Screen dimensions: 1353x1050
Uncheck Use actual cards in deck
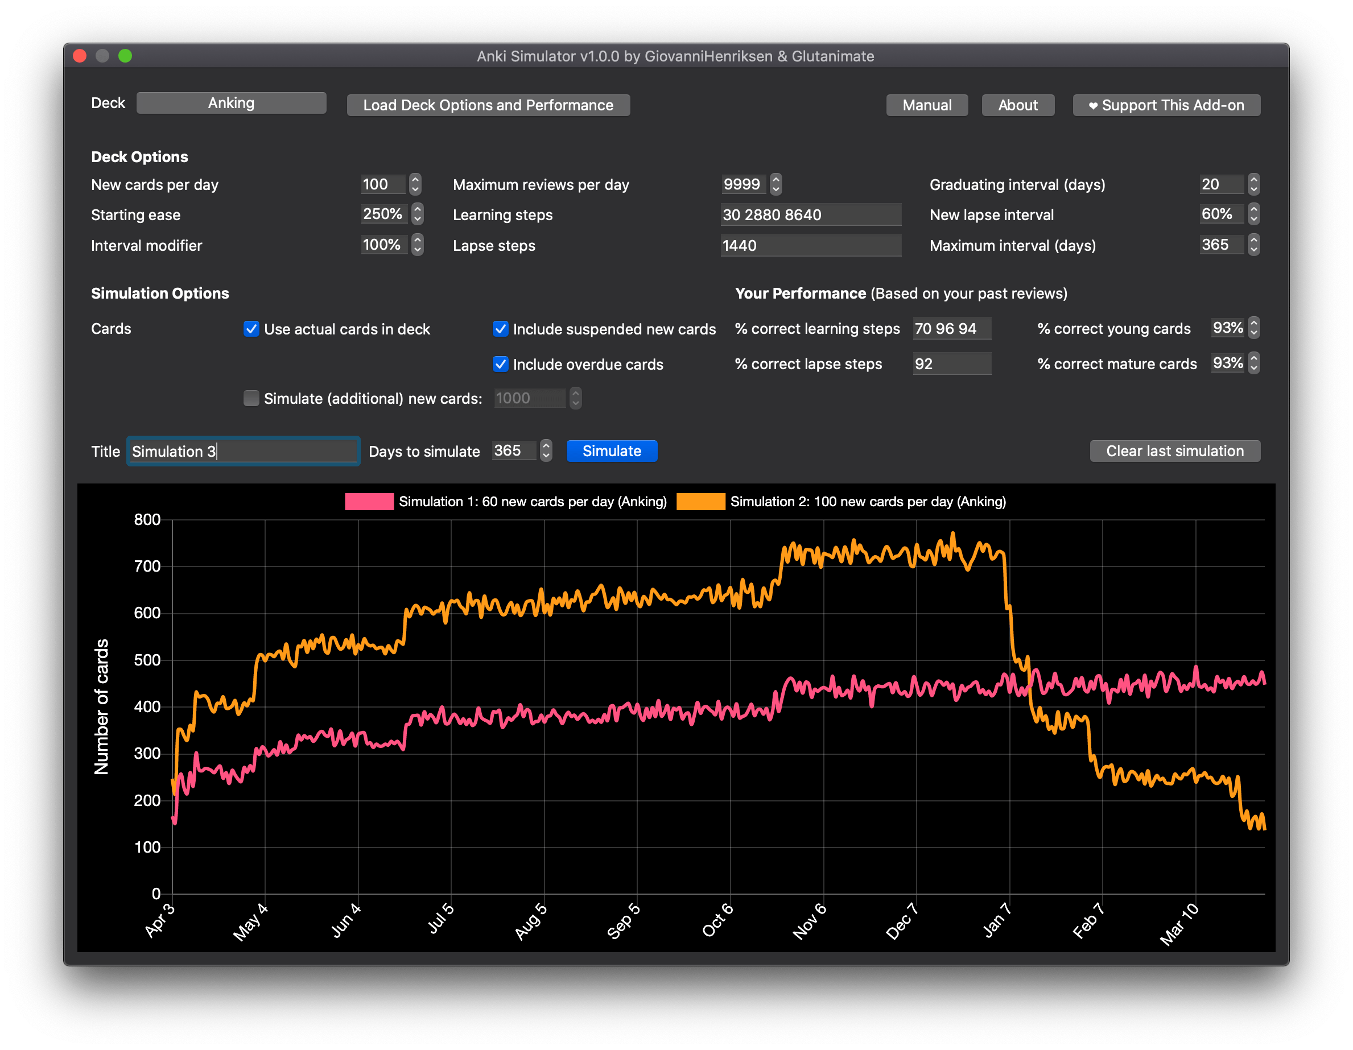click(251, 329)
